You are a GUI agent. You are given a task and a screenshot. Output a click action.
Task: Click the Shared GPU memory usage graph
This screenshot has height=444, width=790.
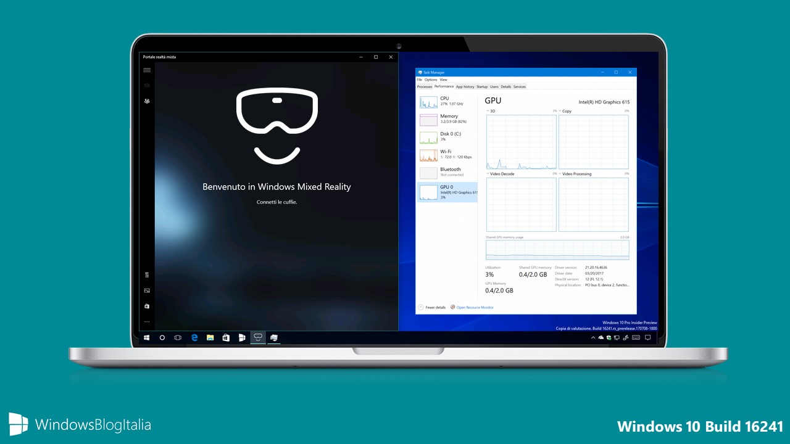point(557,250)
